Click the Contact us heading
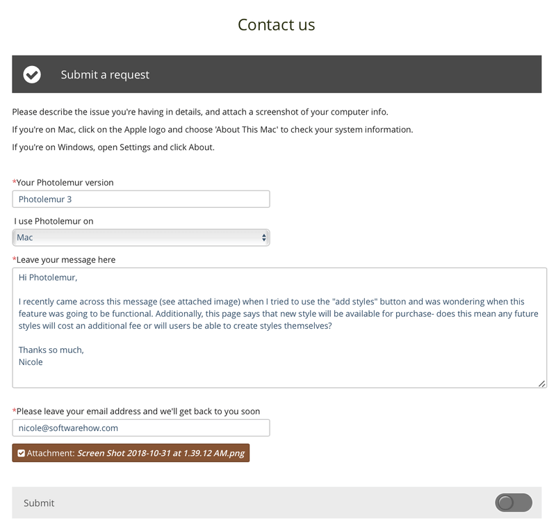 point(276,25)
